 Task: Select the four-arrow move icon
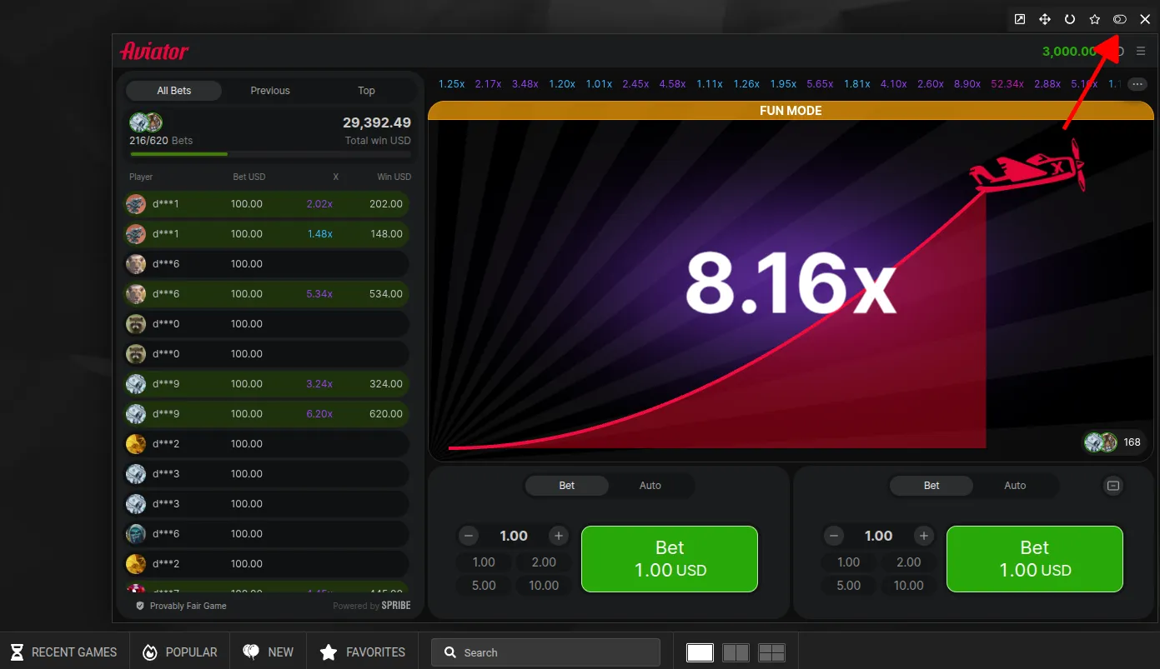pos(1044,19)
